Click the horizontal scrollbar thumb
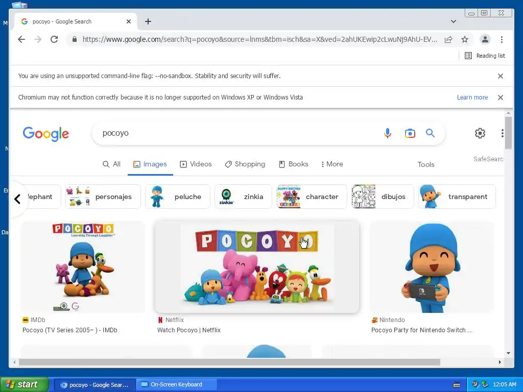The height and width of the screenshot is (392, 523). point(229,362)
